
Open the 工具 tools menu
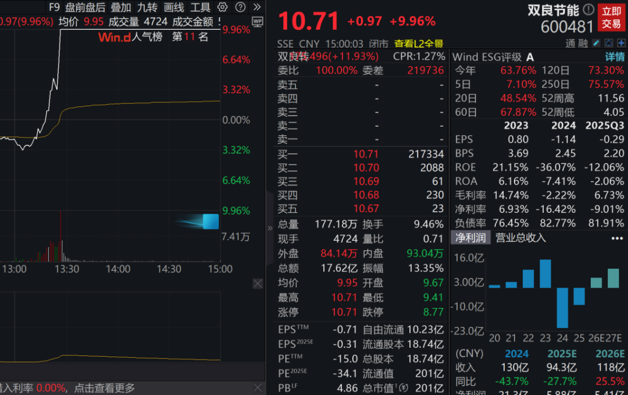click(x=200, y=7)
